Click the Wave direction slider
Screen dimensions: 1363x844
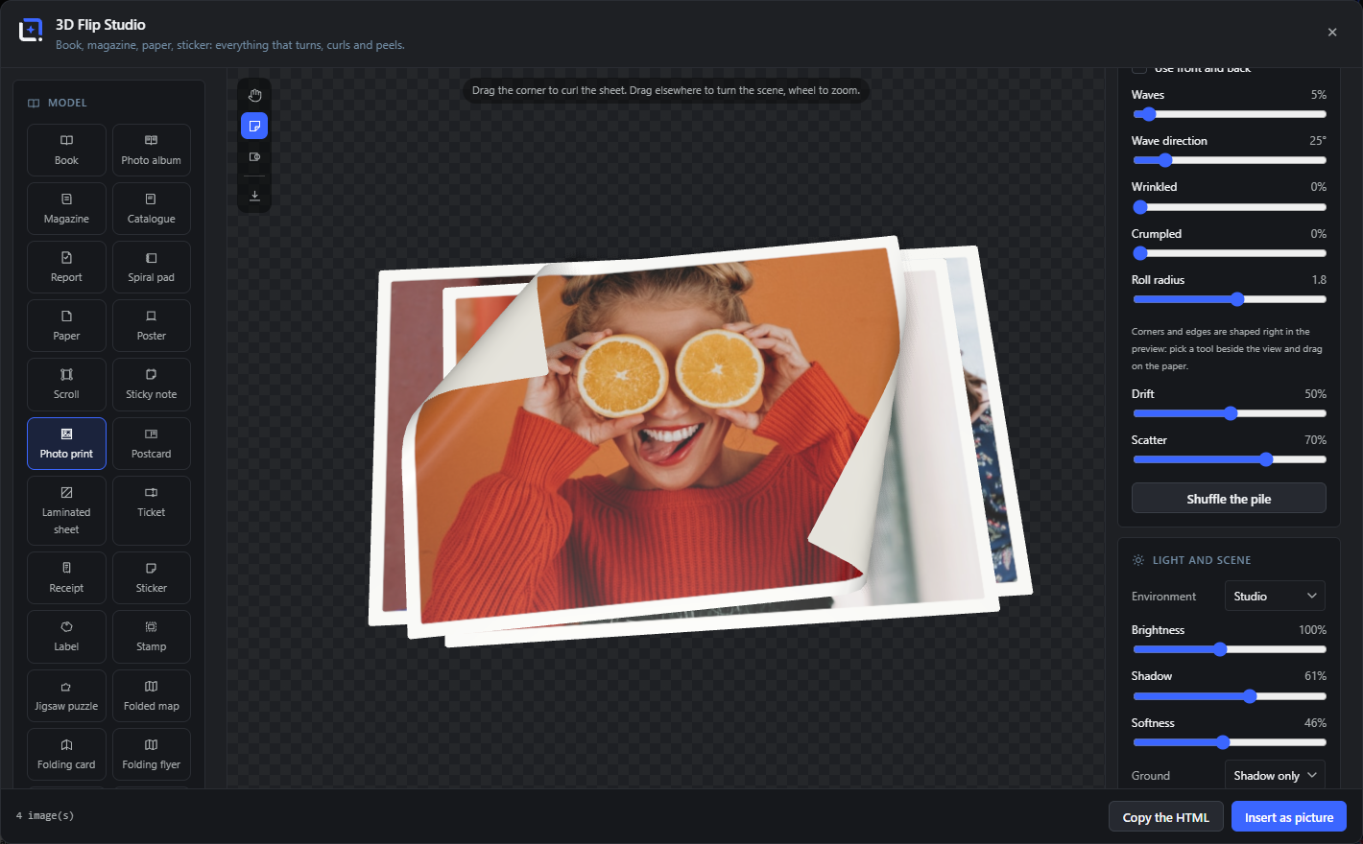point(1230,160)
